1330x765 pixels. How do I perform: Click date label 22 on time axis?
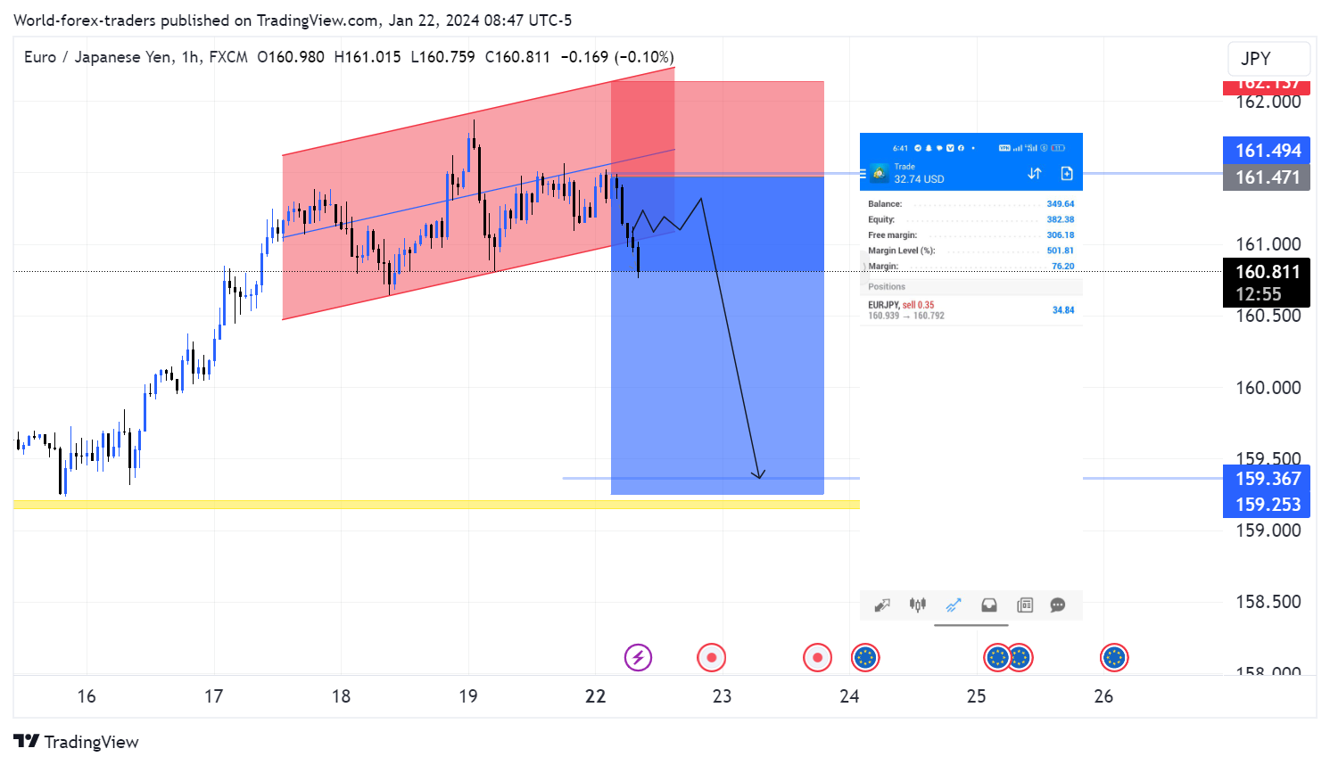point(596,696)
